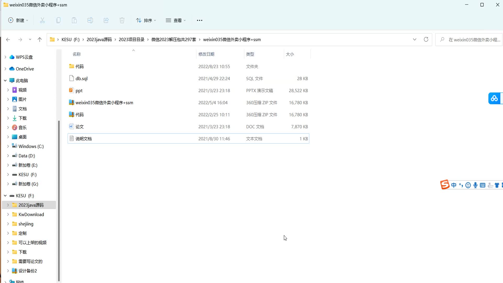
Task: Click the Paste clipboard icon
Action: pyautogui.click(x=74, y=20)
